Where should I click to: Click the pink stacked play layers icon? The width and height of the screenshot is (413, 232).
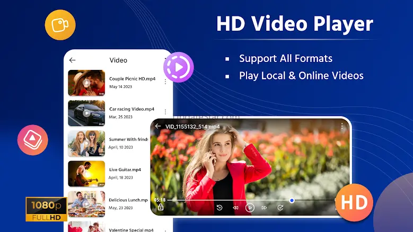tap(33, 140)
